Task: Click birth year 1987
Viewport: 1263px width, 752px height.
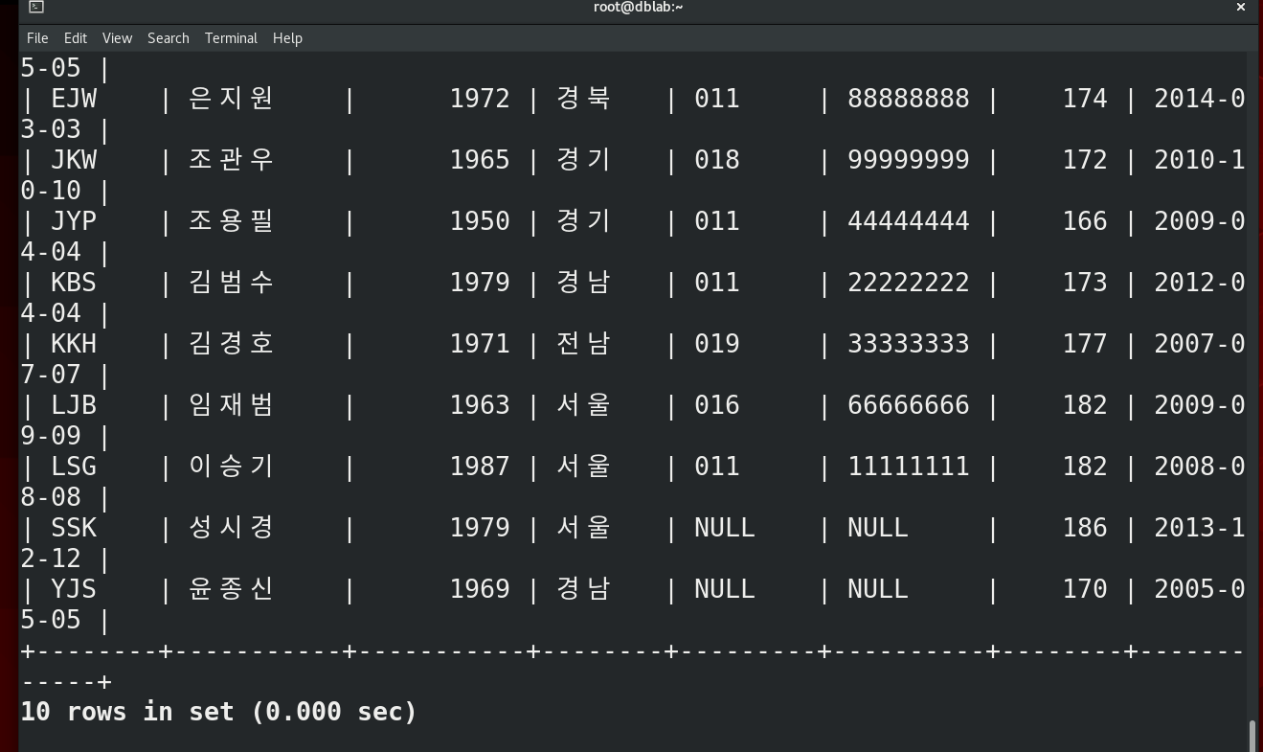Action: pos(480,467)
